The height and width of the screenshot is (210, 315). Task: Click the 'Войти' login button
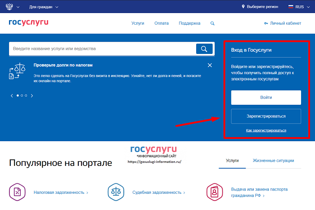click(x=266, y=98)
